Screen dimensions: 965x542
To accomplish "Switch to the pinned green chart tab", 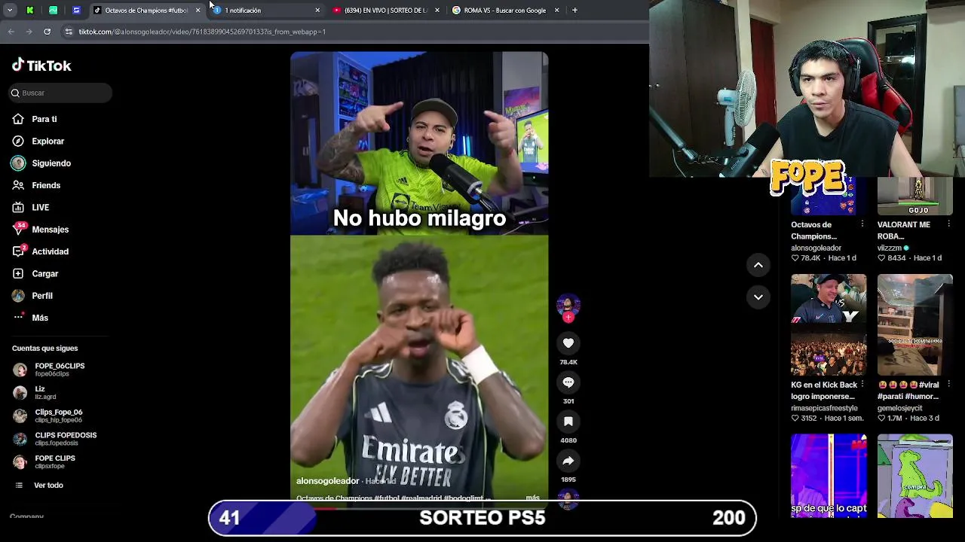I will pyautogui.click(x=53, y=11).
